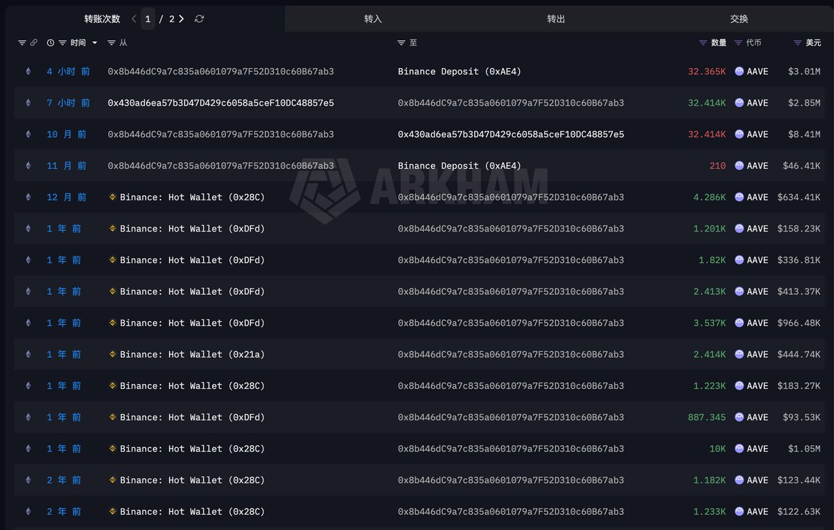Screen dimensions: 834x530
Task: Click the $413.37K USD value
Action: [x=799, y=291]
